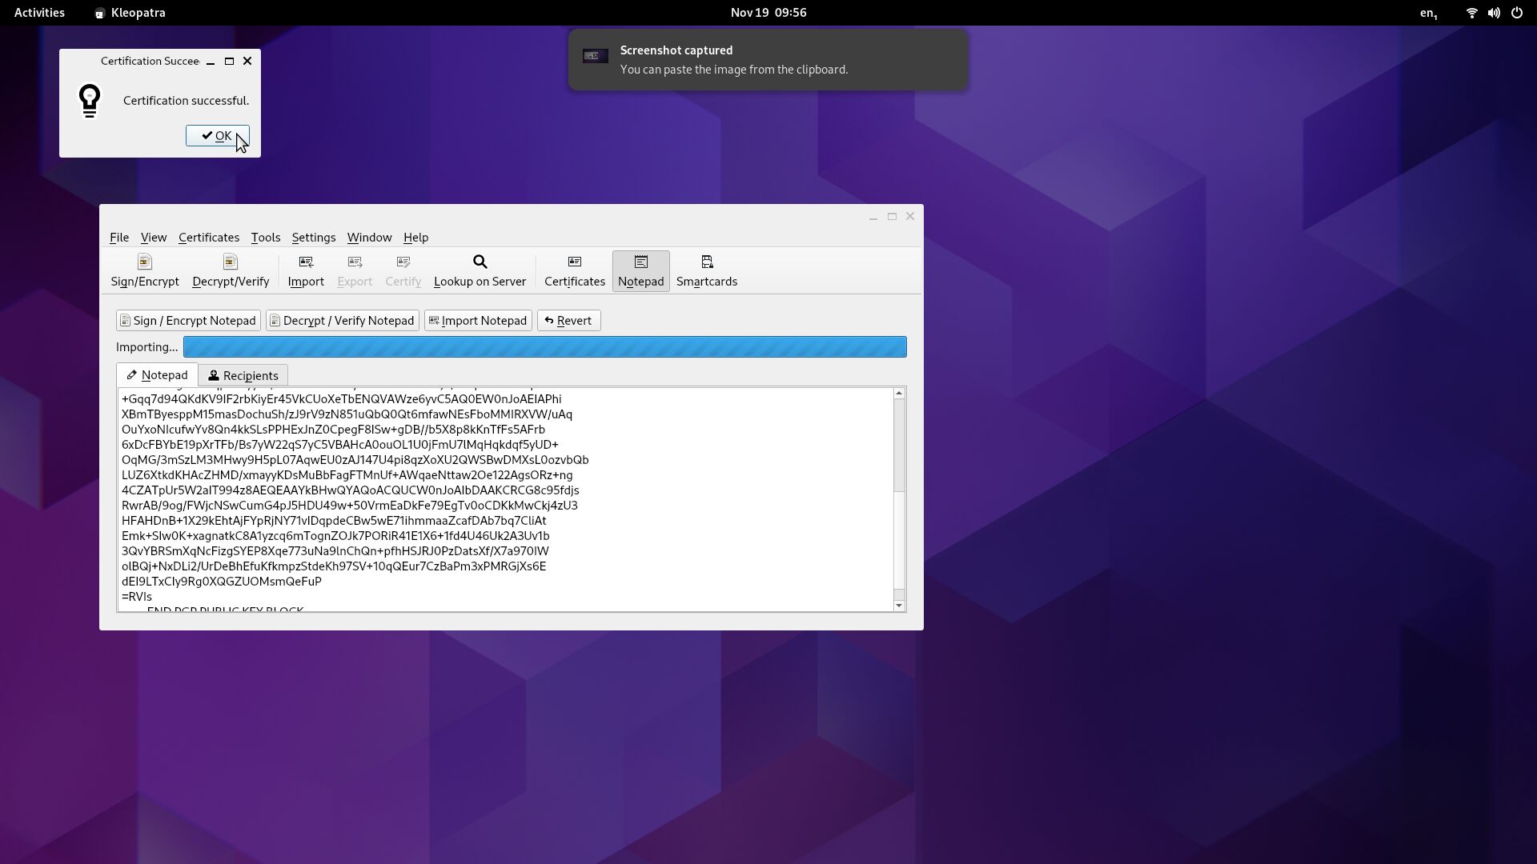Open the Tools menu
The image size is (1537, 864).
pos(265,238)
